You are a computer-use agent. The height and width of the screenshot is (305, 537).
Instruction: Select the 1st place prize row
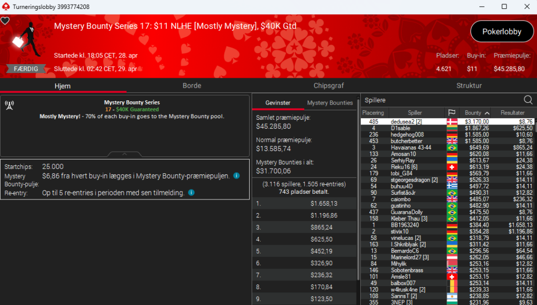(304, 203)
